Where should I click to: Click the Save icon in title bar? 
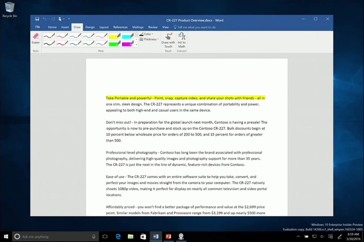tap(37, 19)
